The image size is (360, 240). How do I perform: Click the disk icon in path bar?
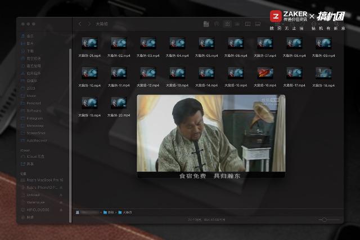coord(78,212)
